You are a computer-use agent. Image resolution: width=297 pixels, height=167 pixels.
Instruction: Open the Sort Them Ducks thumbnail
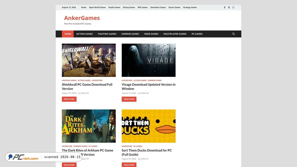tap(148, 126)
